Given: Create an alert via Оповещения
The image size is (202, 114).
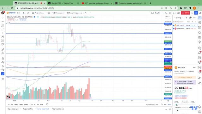Looking at the screenshot, I should pyautogui.click(x=58, y=13).
